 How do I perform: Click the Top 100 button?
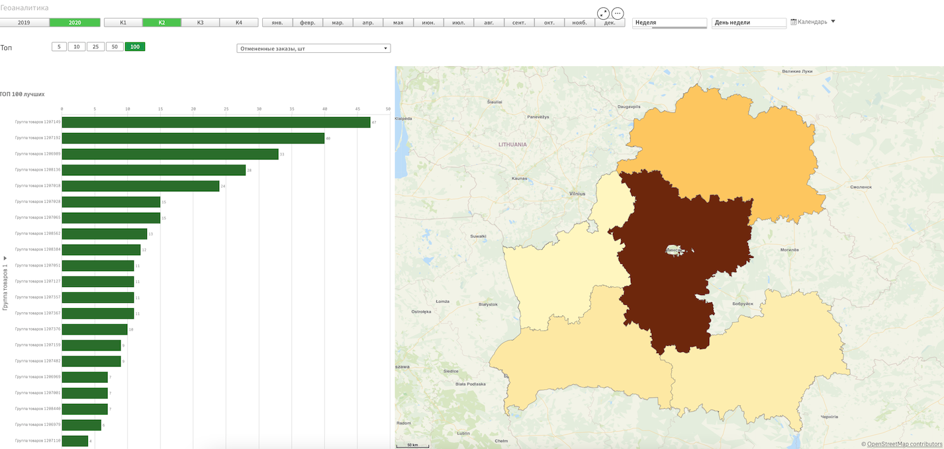pyautogui.click(x=135, y=47)
